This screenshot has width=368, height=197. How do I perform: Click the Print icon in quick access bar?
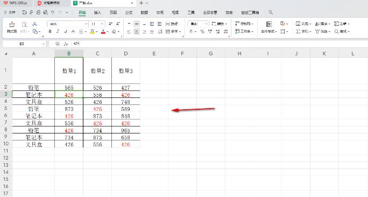39,12
